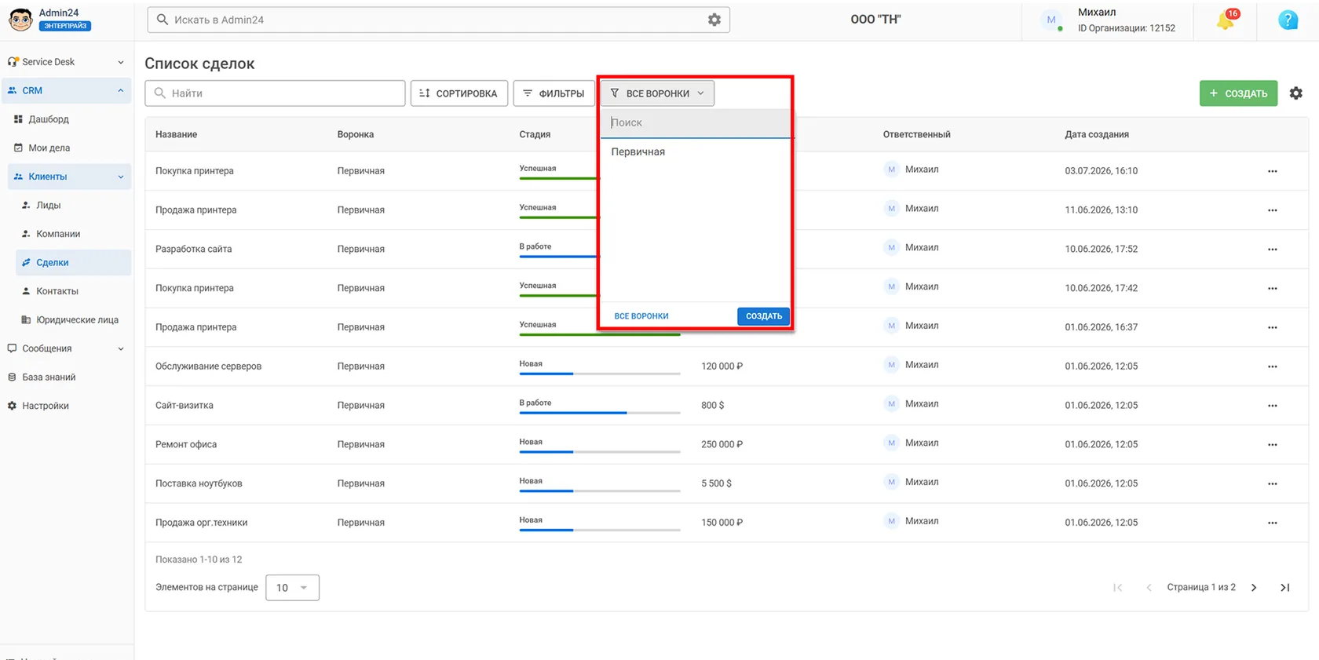Collapse the CRM sidebar section
Image resolution: width=1319 pixels, height=660 pixels.
[x=67, y=90]
